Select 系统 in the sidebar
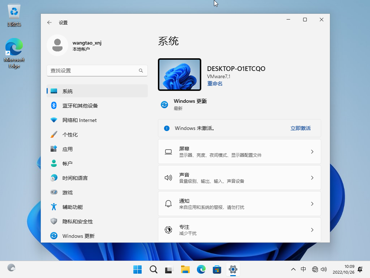Viewport: 370px width, 278px height. (97, 91)
